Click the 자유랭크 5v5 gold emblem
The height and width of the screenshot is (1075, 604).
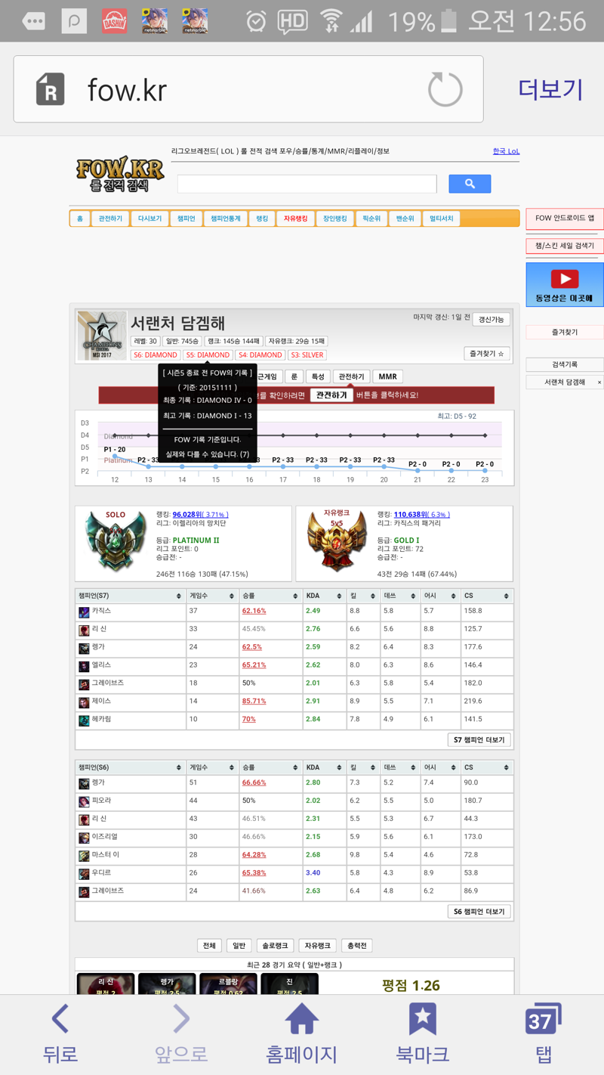tap(337, 541)
